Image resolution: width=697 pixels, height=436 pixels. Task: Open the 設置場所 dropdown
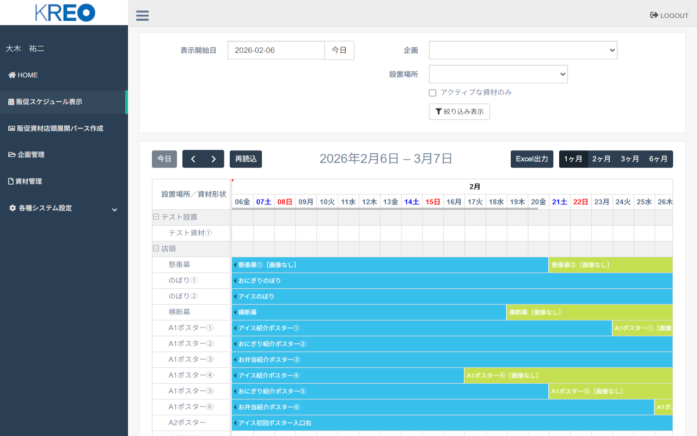[x=498, y=74]
